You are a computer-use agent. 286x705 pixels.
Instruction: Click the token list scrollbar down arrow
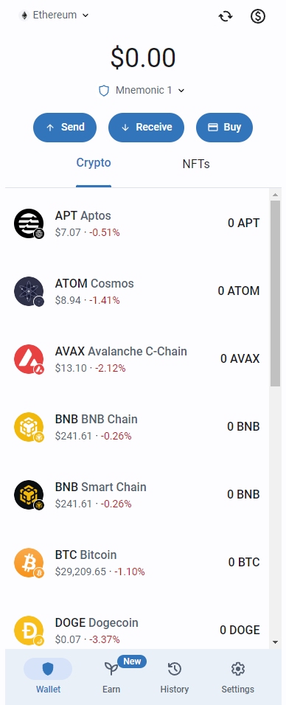tap(275, 642)
